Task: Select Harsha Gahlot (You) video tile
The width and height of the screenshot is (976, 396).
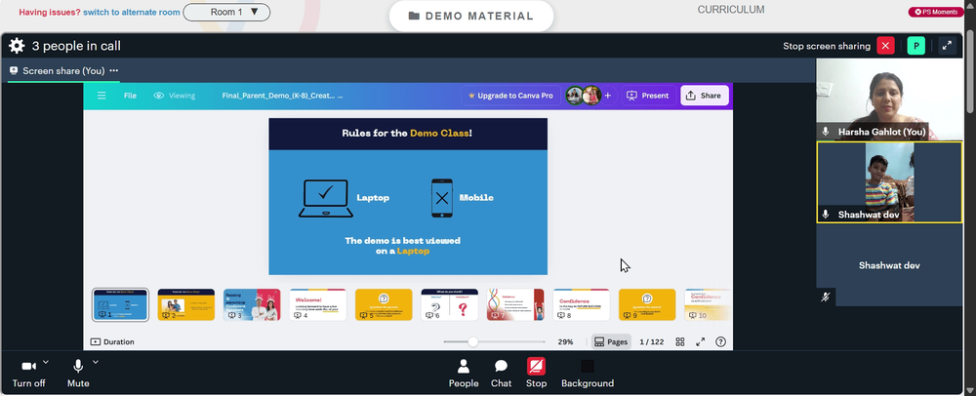Action: (889, 99)
